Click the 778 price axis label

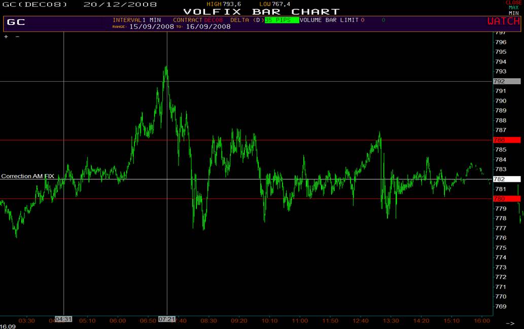(501, 218)
